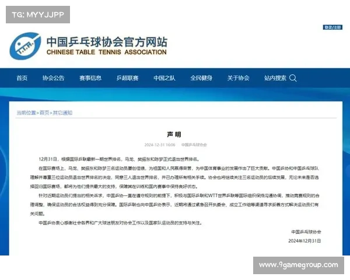The height and width of the screenshot is (280, 350).
Task: Click the search magnifier icon in navbar
Action: pos(293,78)
